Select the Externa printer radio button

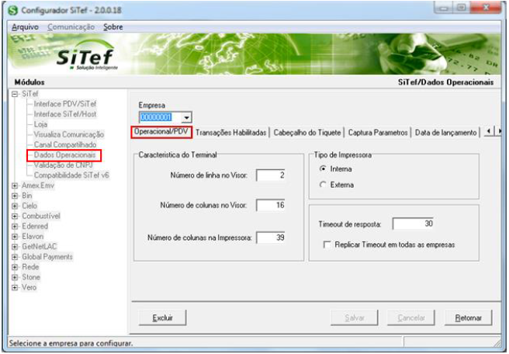pyautogui.click(x=323, y=185)
